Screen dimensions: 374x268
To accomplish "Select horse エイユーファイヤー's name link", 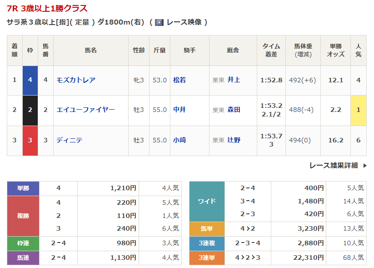I will [85, 110].
